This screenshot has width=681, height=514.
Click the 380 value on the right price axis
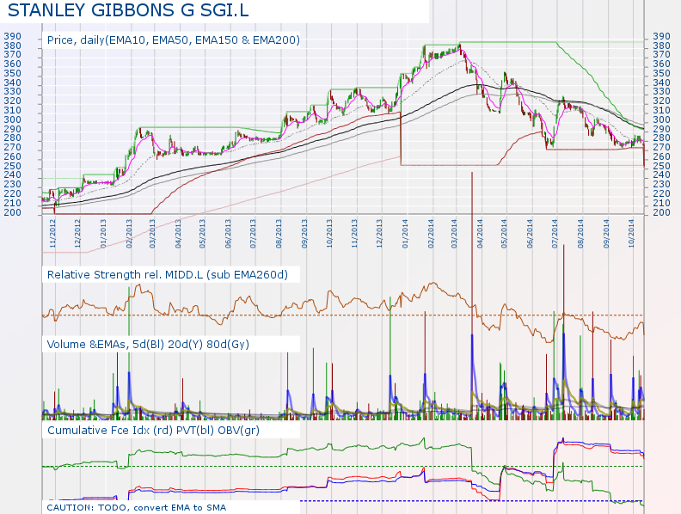click(x=662, y=46)
